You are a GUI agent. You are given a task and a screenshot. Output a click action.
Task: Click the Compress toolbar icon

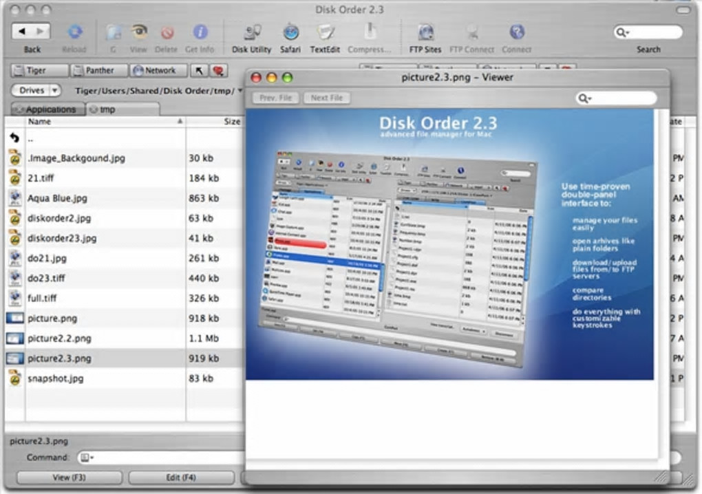click(370, 32)
